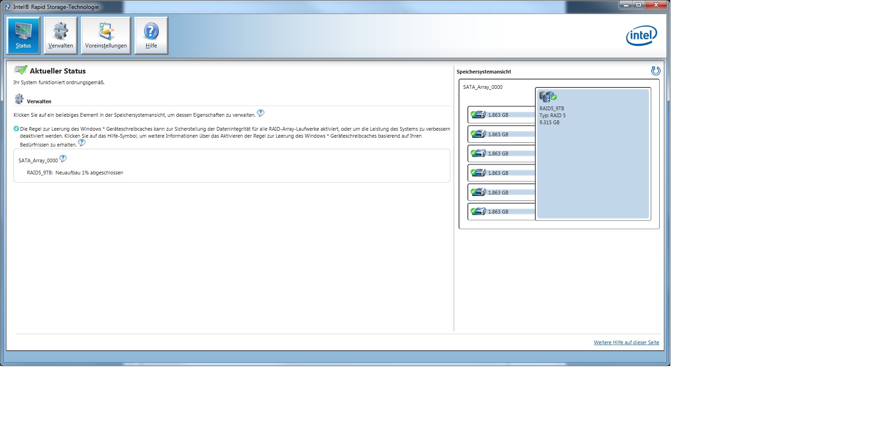The width and height of the screenshot is (891, 427).
Task: Click the SATA_Array_0000 label in Speichersystemansicht
Action: pos(483,87)
